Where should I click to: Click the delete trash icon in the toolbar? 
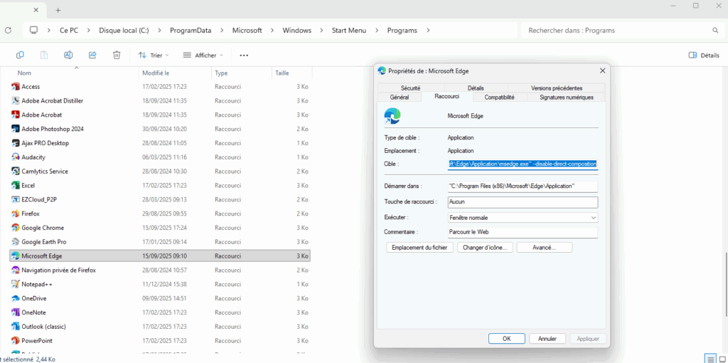pyautogui.click(x=117, y=56)
